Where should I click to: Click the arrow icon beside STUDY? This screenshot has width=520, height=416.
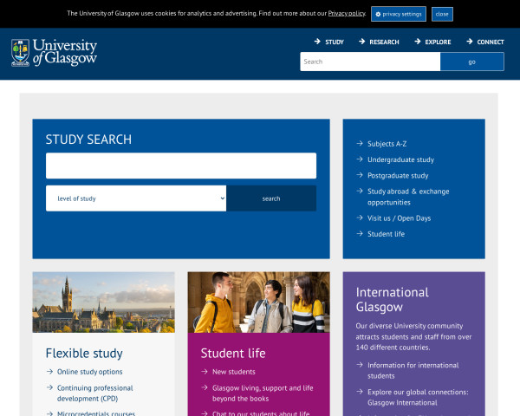coord(317,42)
